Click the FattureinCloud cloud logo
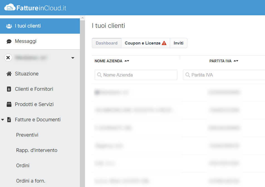The image size is (265, 187). [9, 8]
